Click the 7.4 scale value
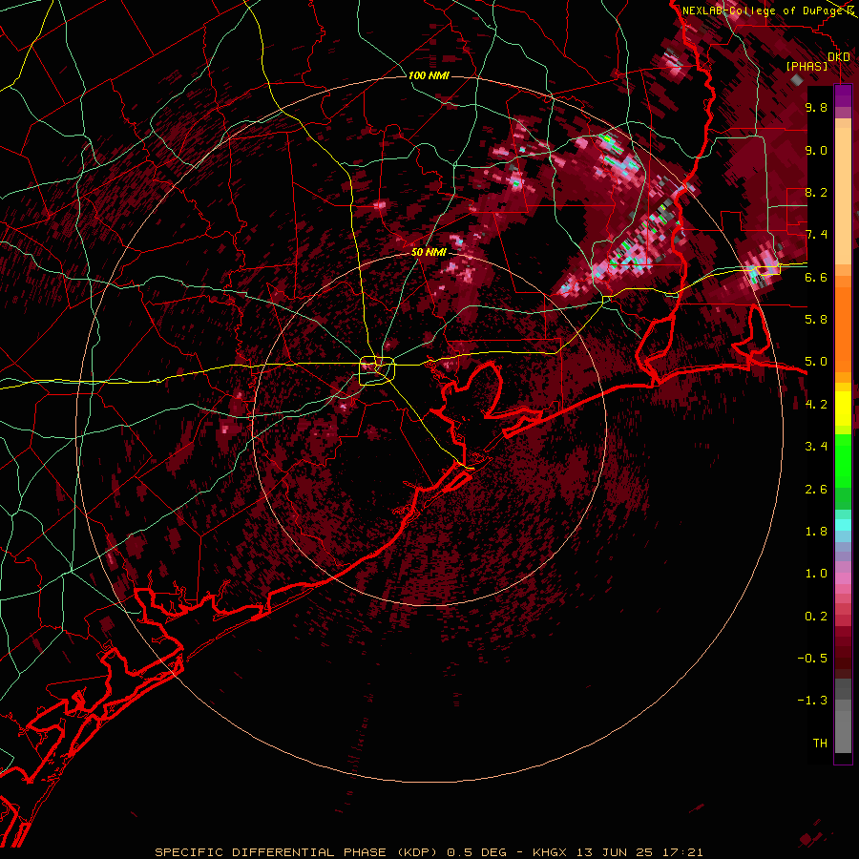Viewport: 859px width, 859px height. coord(816,235)
